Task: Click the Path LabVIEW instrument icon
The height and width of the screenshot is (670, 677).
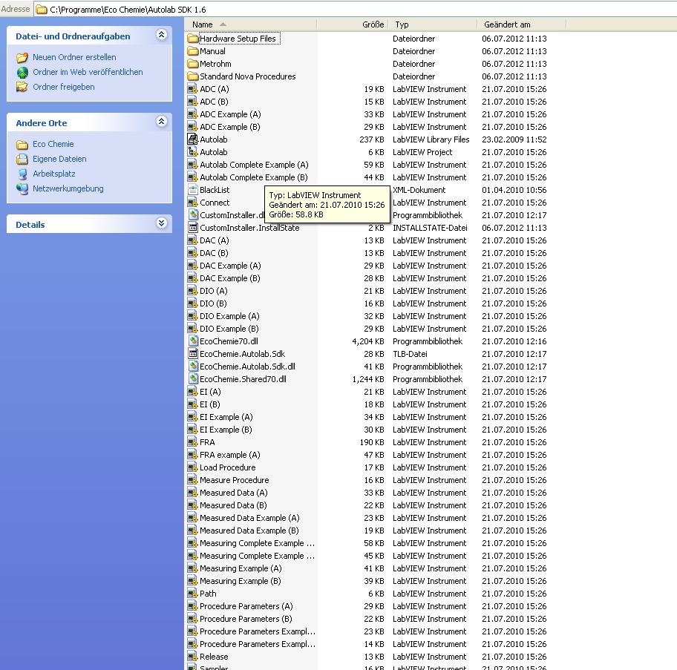Action: (192, 594)
